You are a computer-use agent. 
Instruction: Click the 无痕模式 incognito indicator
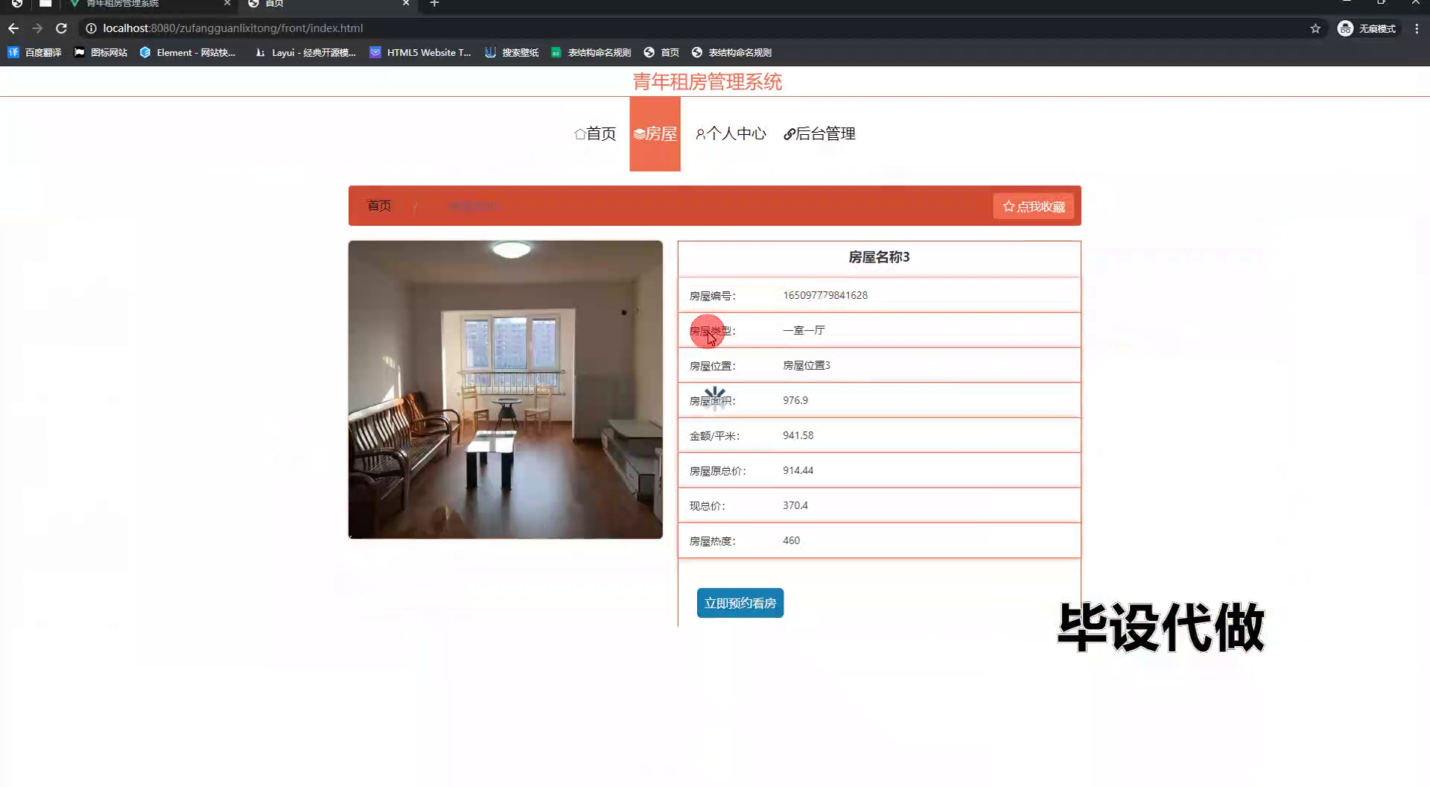pos(1367,28)
